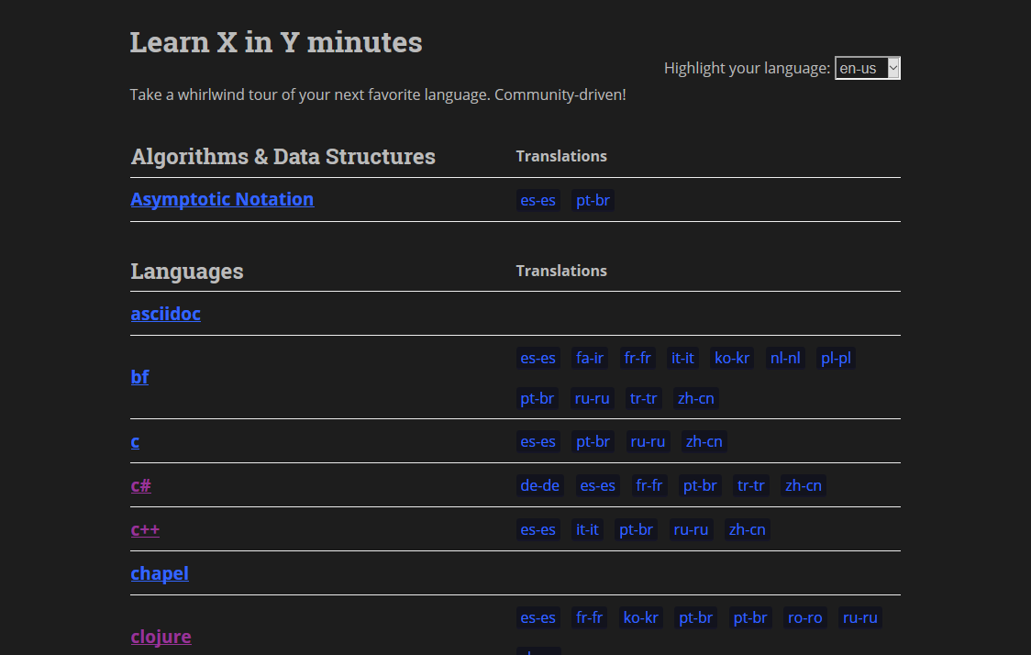This screenshot has width=1031, height=655.
Task: Select the fa-ir translation for bf
Action: point(590,358)
